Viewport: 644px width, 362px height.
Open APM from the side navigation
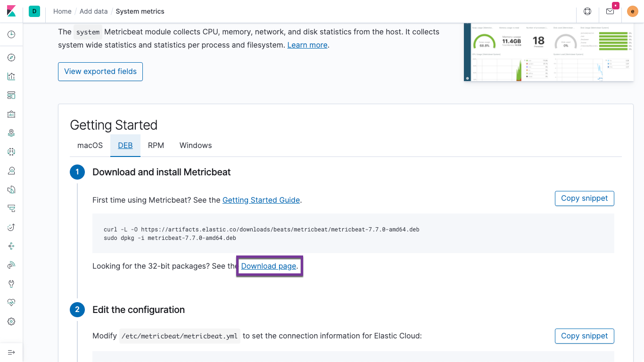(x=11, y=208)
